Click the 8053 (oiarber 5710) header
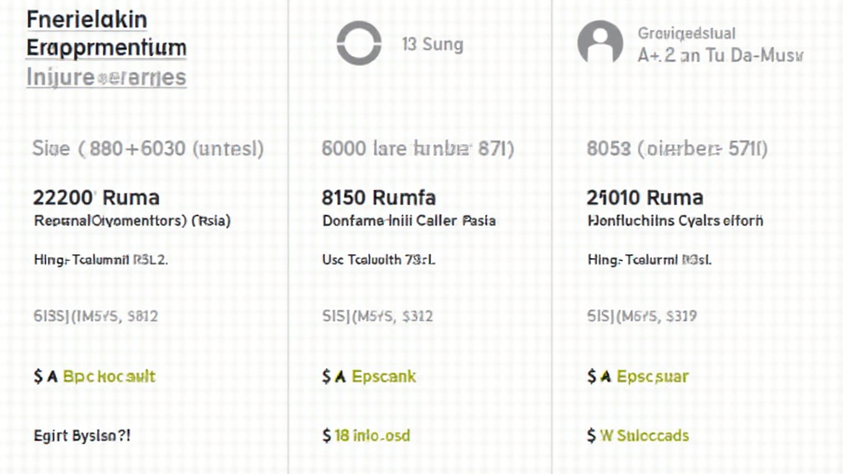 pyautogui.click(x=677, y=149)
